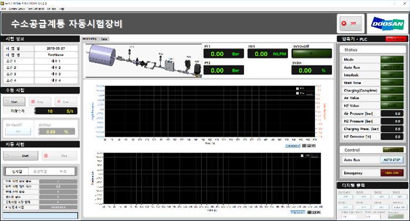
Task: Toggle the PT1 plot visibility checkbox
Action: [x=297, y=89]
